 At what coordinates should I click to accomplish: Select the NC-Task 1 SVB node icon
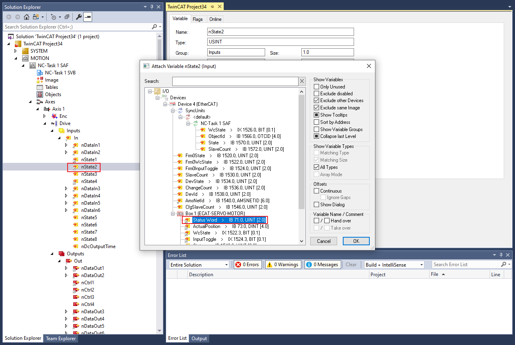[x=40, y=73]
